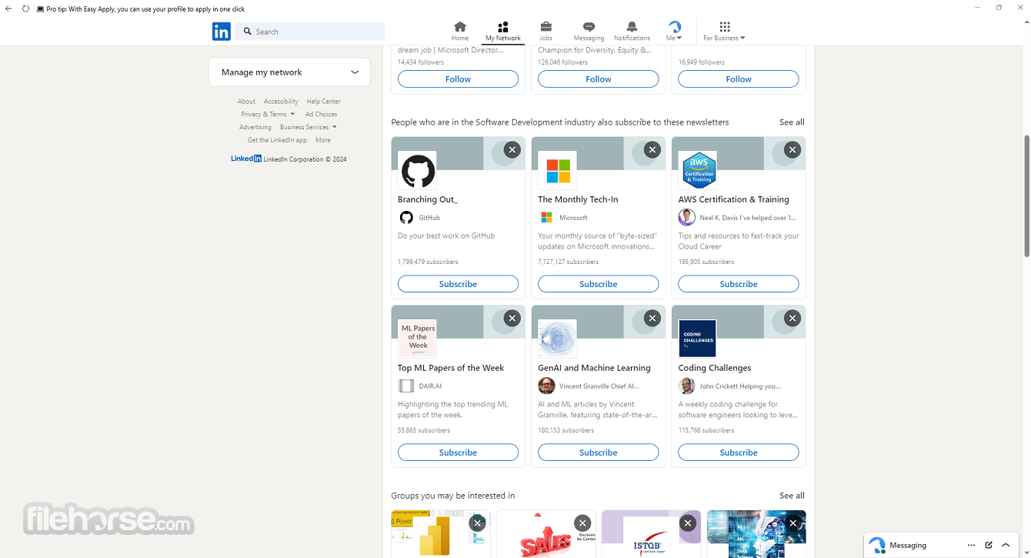Subscribe to Coding Challenges newsletter
This screenshot has width=1031, height=558.
click(x=739, y=453)
